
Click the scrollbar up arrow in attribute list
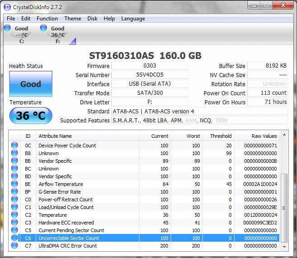[284, 135]
